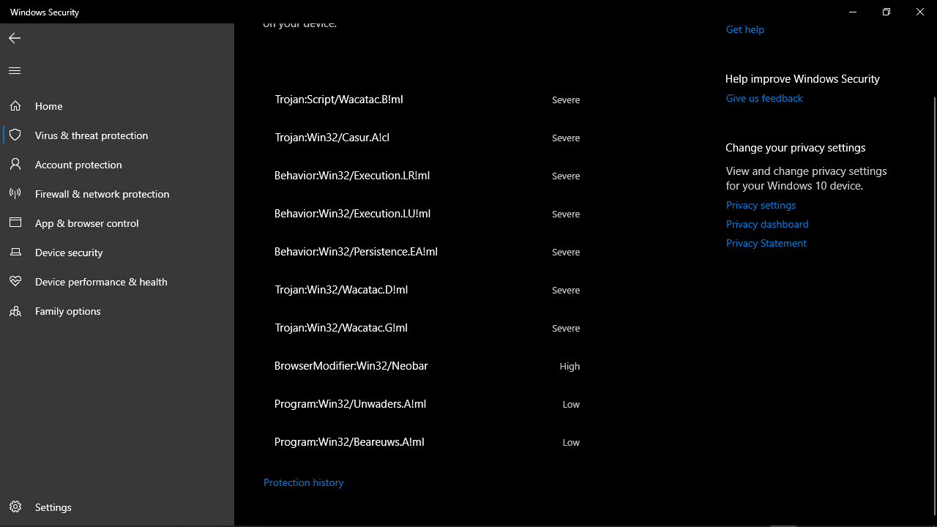Open Device security label

(x=69, y=253)
